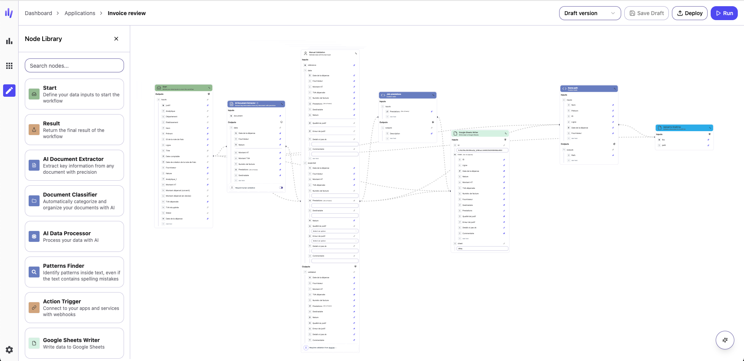Viewport: 744px width, 361px height.
Task: Toggle the eye icon on Start node Outputs
Action: point(210,94)
